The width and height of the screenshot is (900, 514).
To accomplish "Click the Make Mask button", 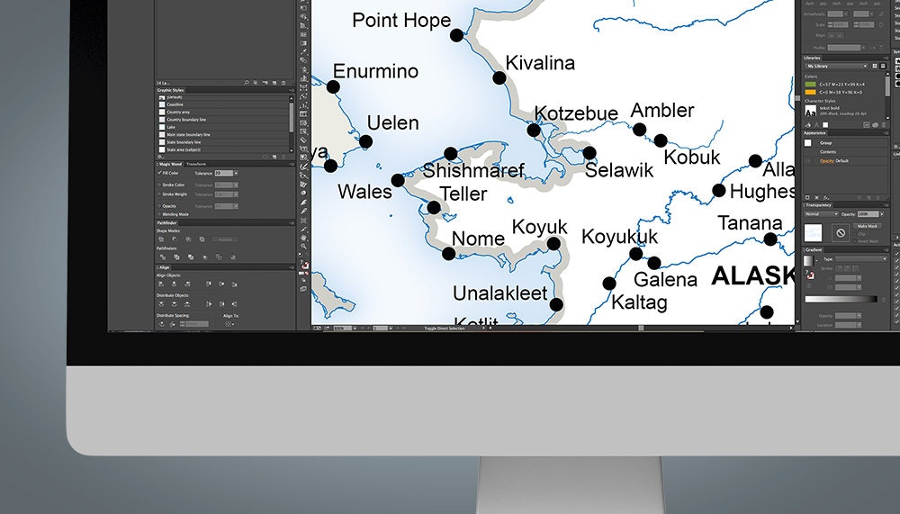I will point(868,226).
